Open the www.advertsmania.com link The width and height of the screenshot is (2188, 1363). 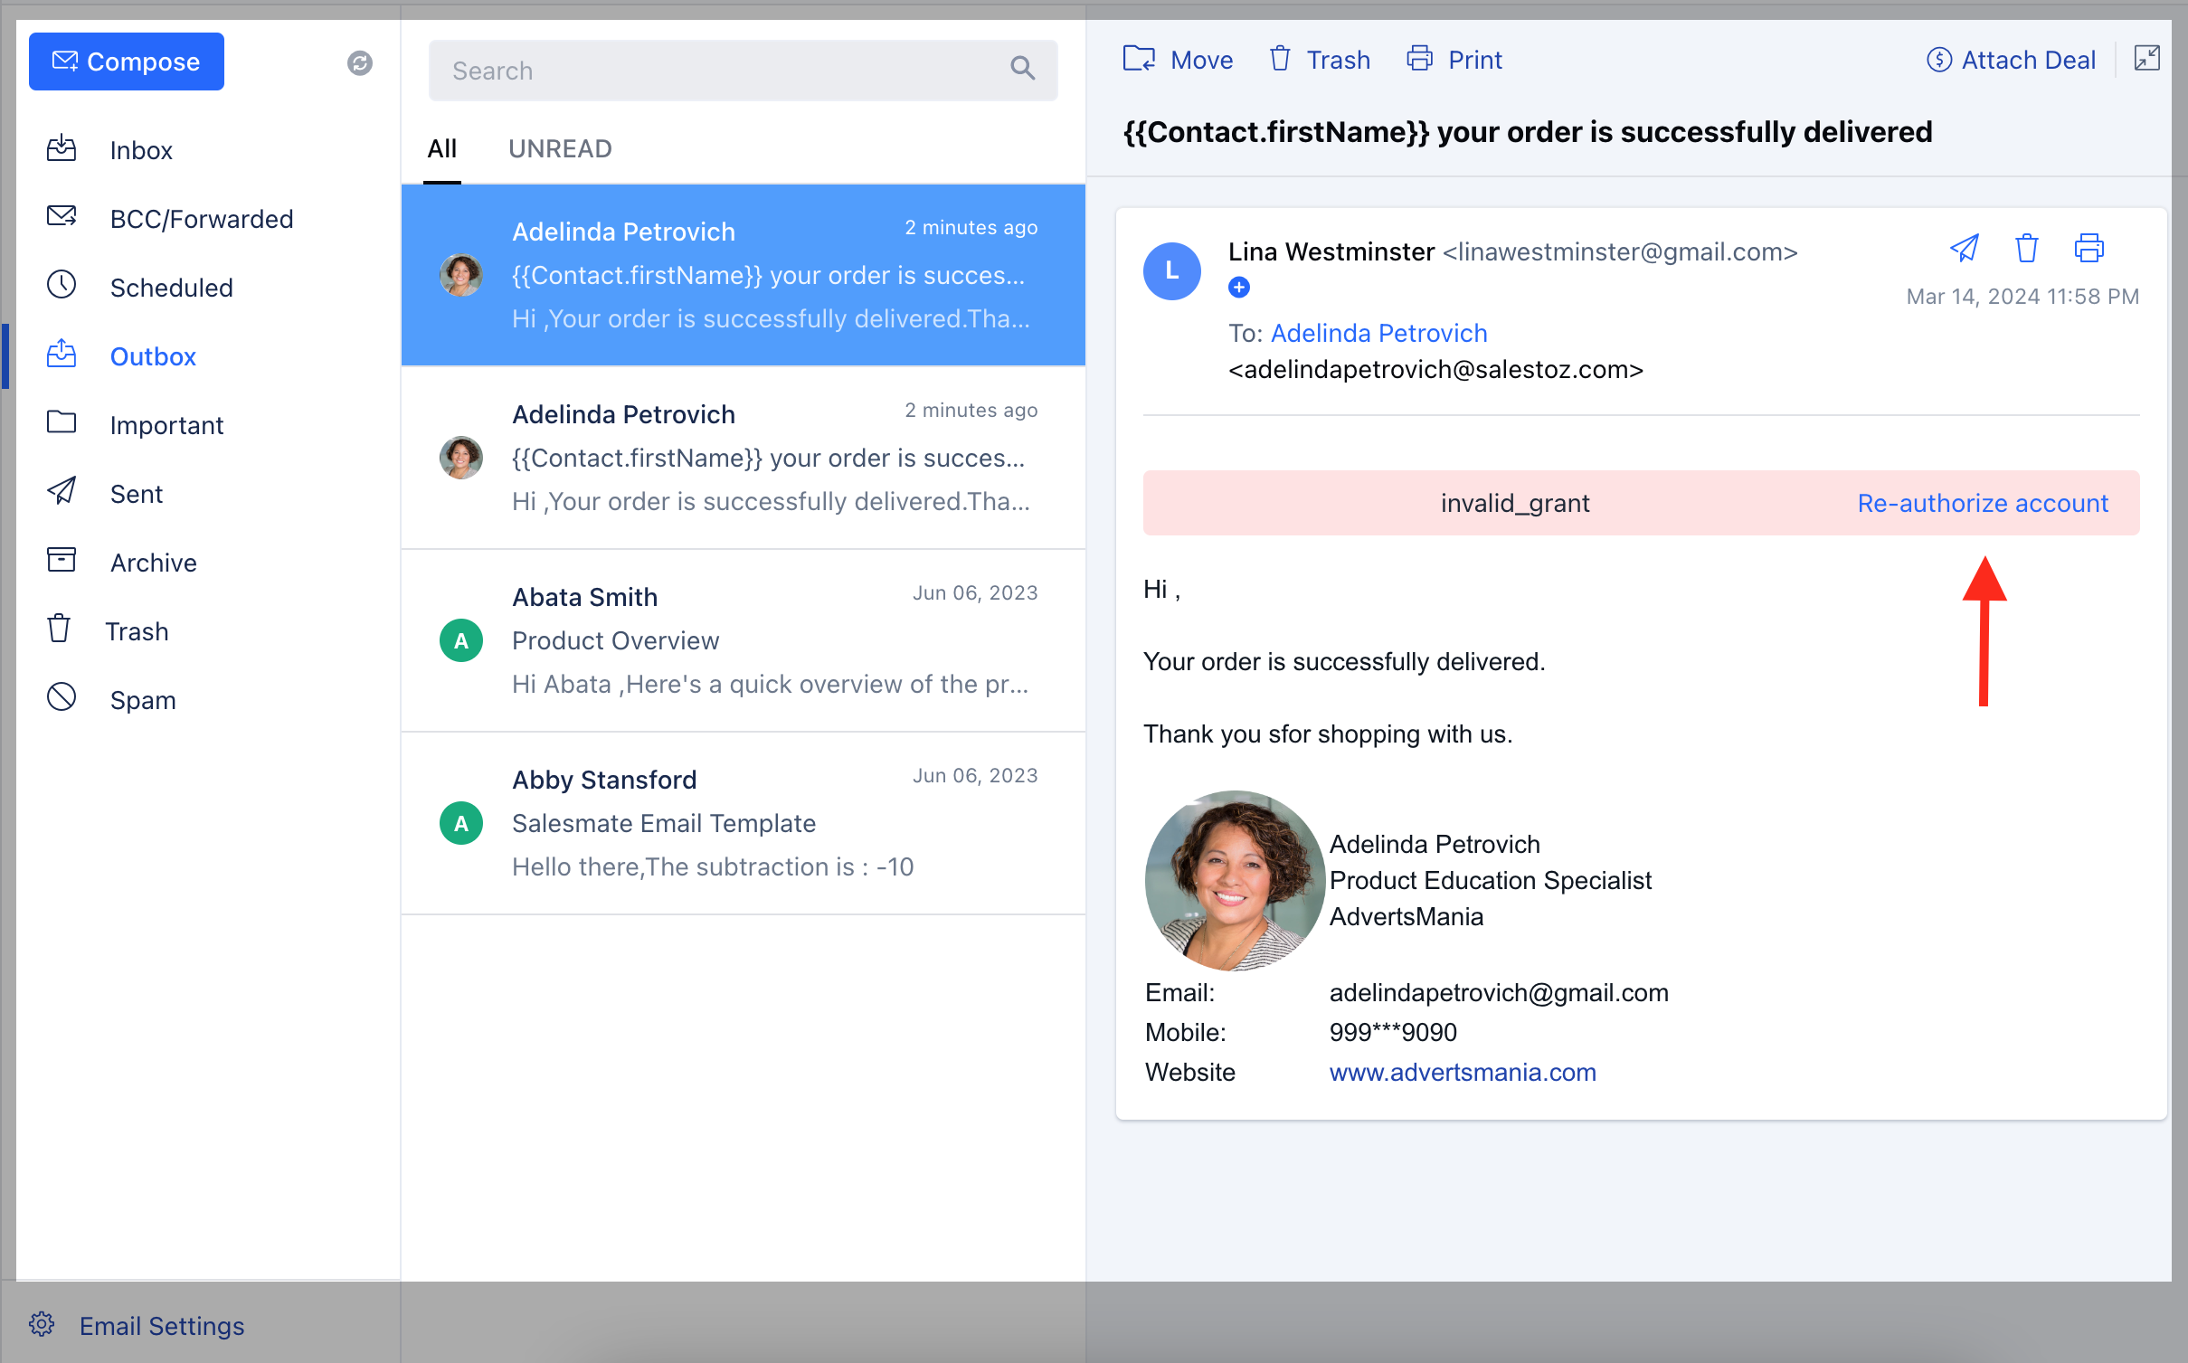(x=1462, y=1072)
